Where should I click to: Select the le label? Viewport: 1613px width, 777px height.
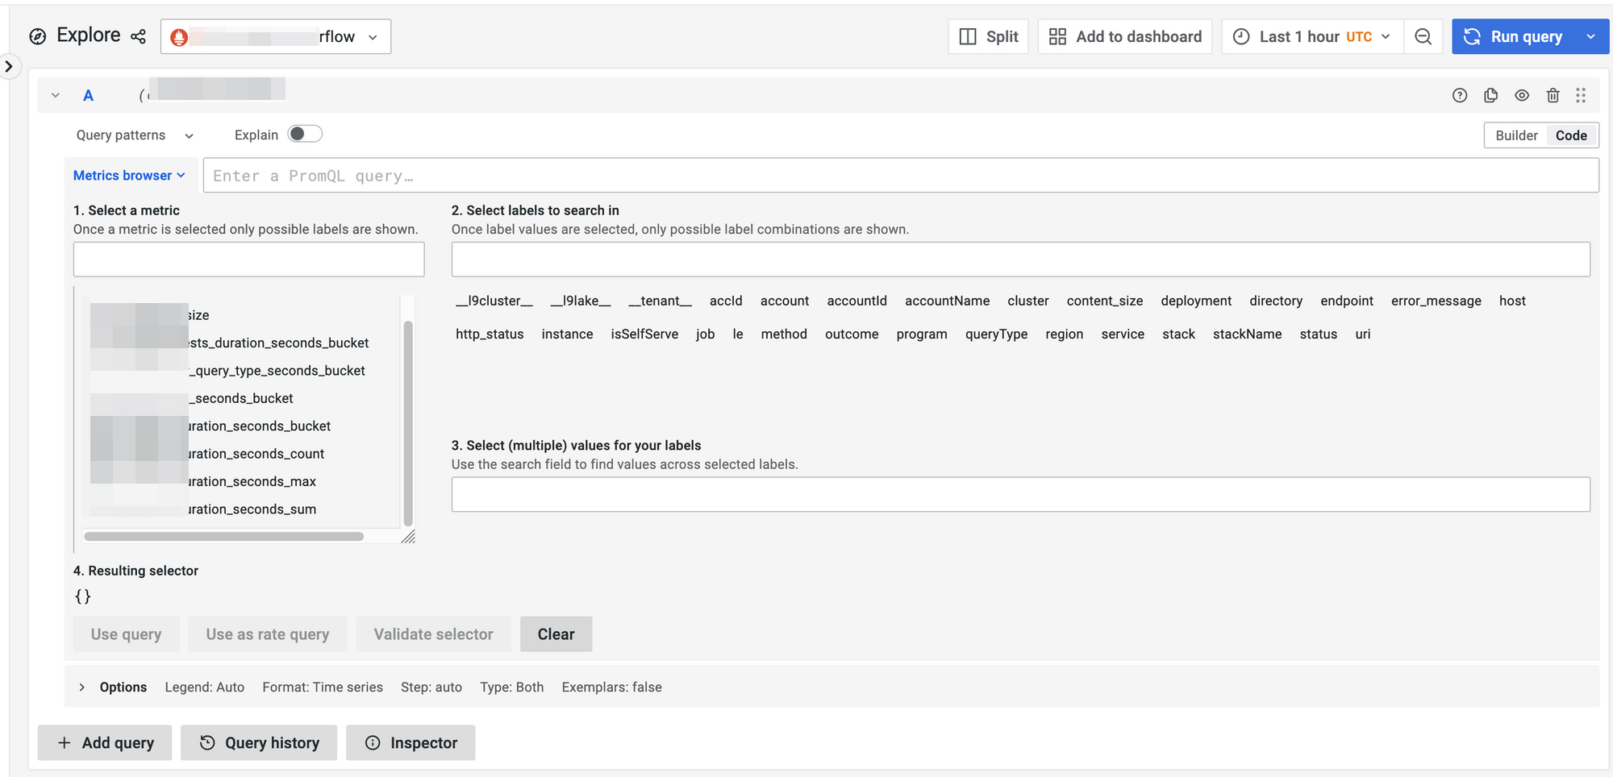tap(738, 334)
